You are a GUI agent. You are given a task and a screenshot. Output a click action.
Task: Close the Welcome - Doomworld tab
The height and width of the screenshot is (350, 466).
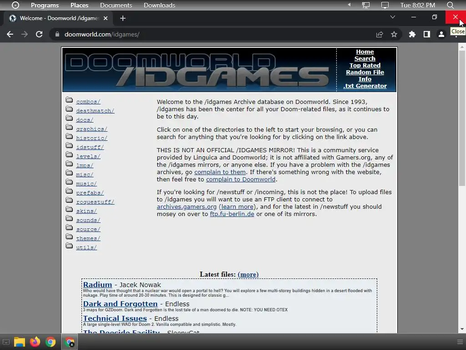(106, 18)
